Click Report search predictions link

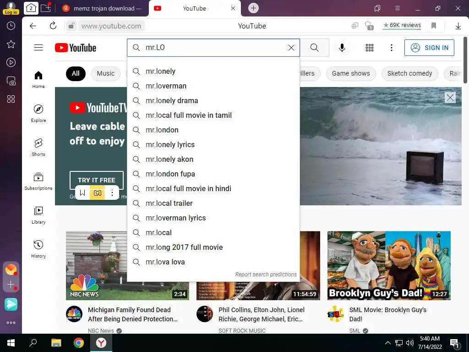tap(266, 275)
